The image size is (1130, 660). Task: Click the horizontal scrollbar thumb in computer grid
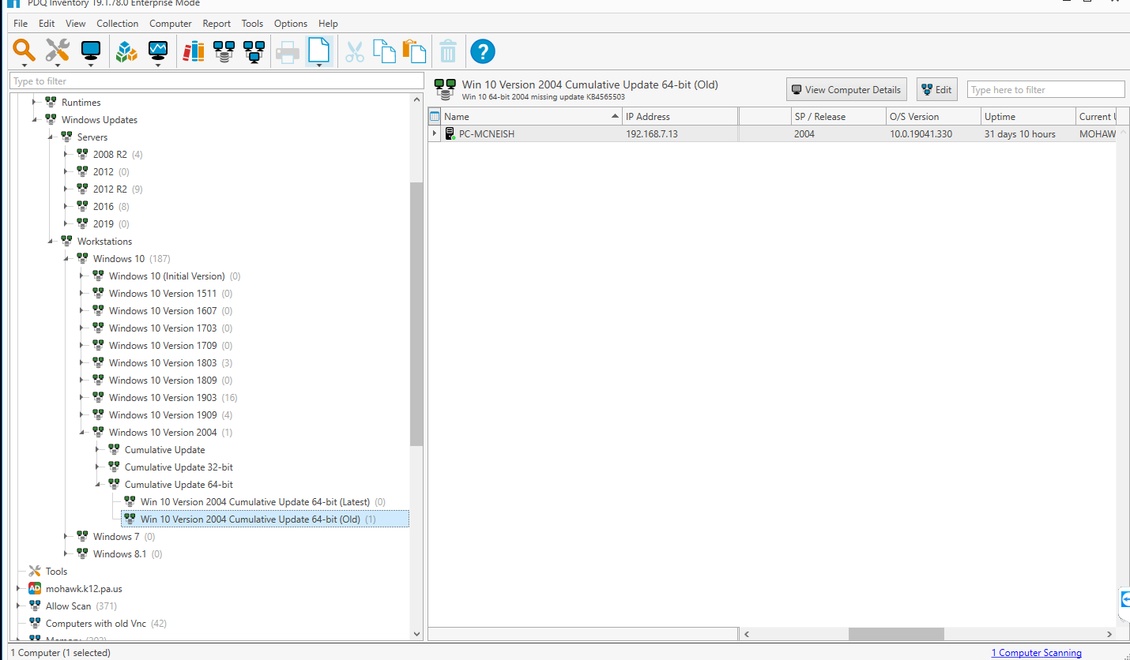coord(896,634)
